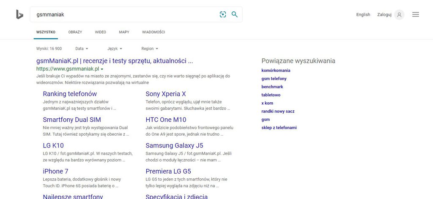This screenshot has height=199, width=433.
Task: Open the gsmManiaK.pl main result title
Action: pos(115,61)
